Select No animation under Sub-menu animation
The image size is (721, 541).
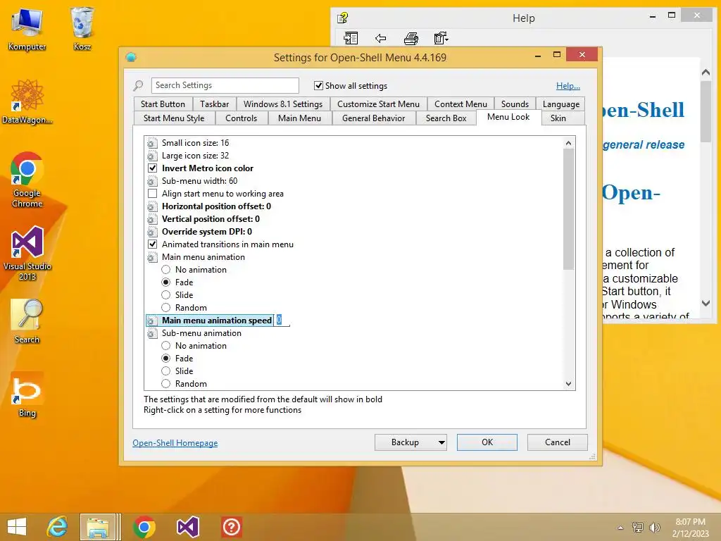click(166, 346)
